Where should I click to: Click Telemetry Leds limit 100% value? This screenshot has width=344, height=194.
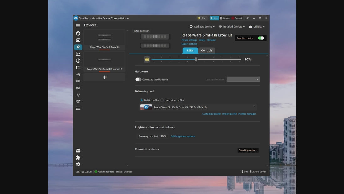coord(164,136)
